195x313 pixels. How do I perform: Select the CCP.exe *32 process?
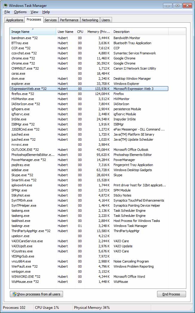(x=89, y=48)
